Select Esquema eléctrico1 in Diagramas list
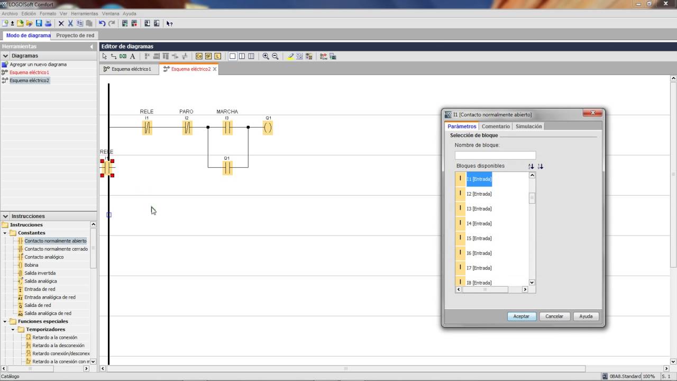Screen dimensions: 677x381 (x=29, y=72)
